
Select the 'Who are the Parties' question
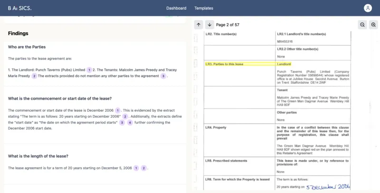click(27, 47)
